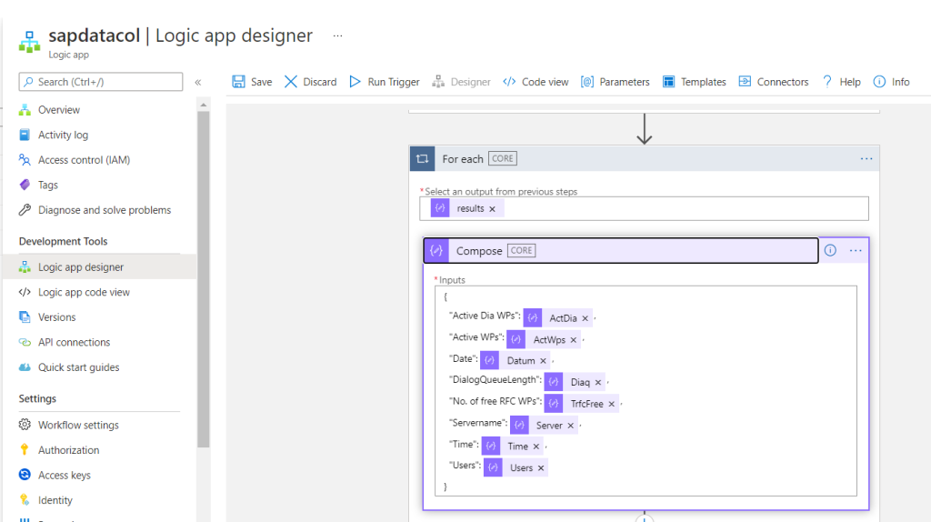Click the sidebar scroll up arrow
The image size is (931, 522).
[x=203, y=105]
